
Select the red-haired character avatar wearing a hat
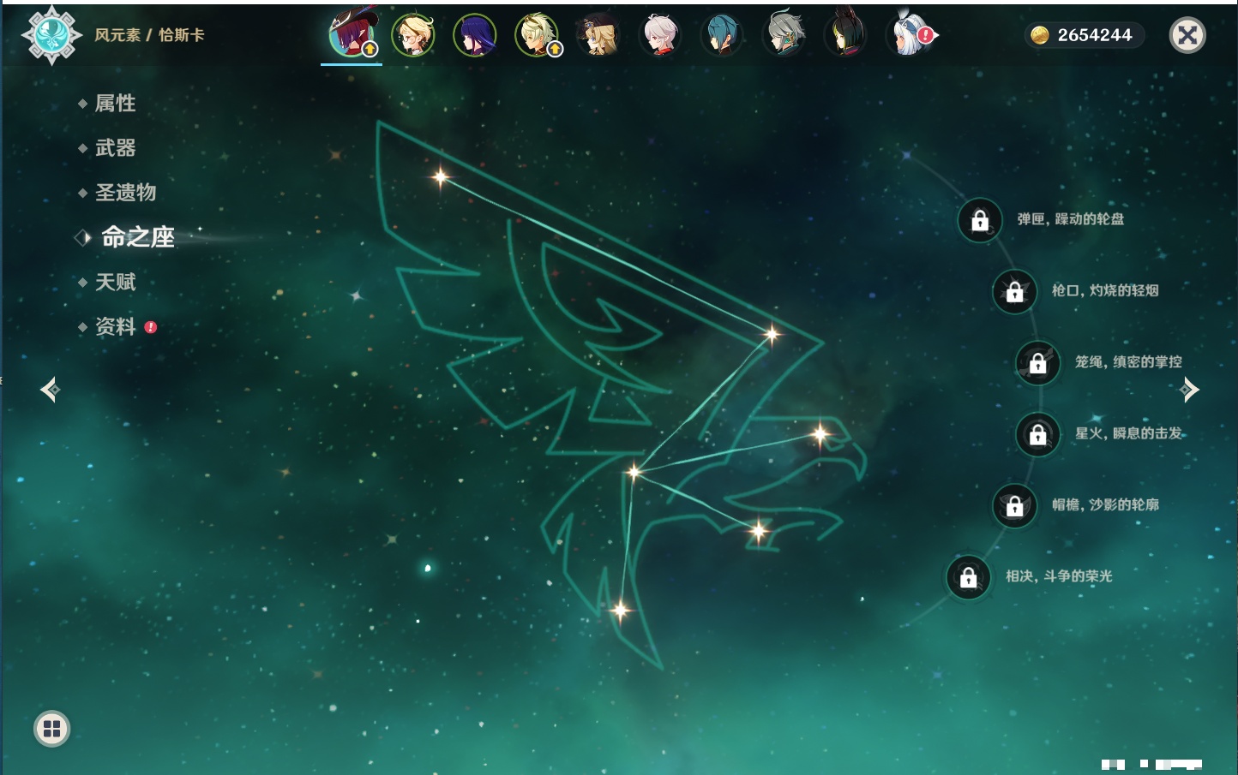[x=352, y=35]
